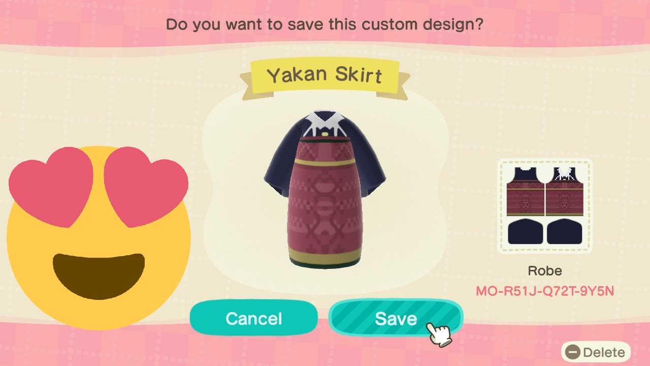The width and height of the screenshot is (650, 366).
Task: Click the Save button
Action: point(396,318)
